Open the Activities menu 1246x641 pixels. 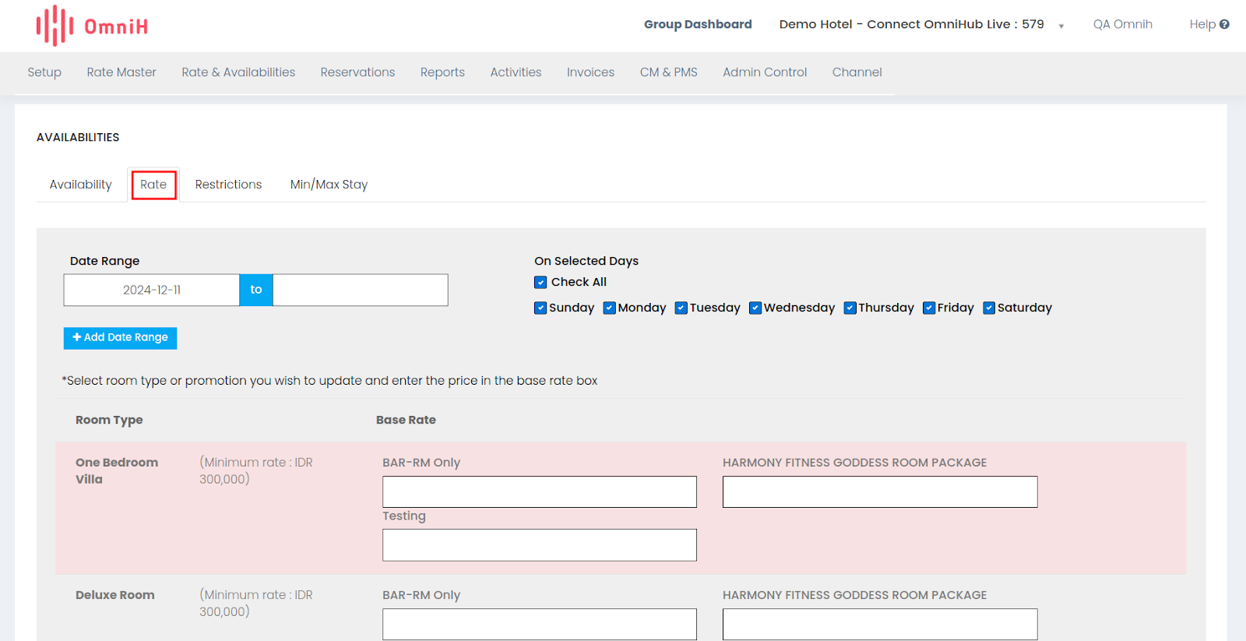coord(516,72)
